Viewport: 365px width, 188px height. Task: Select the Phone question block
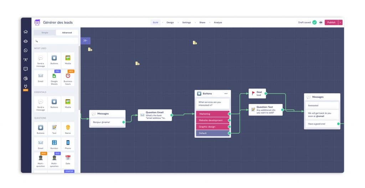pyautogui.click(x=68, y=144)
